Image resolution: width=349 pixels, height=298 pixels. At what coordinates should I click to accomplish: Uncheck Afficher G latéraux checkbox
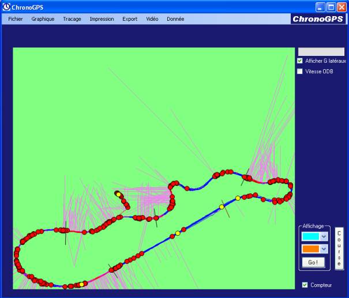click(300, 61)
